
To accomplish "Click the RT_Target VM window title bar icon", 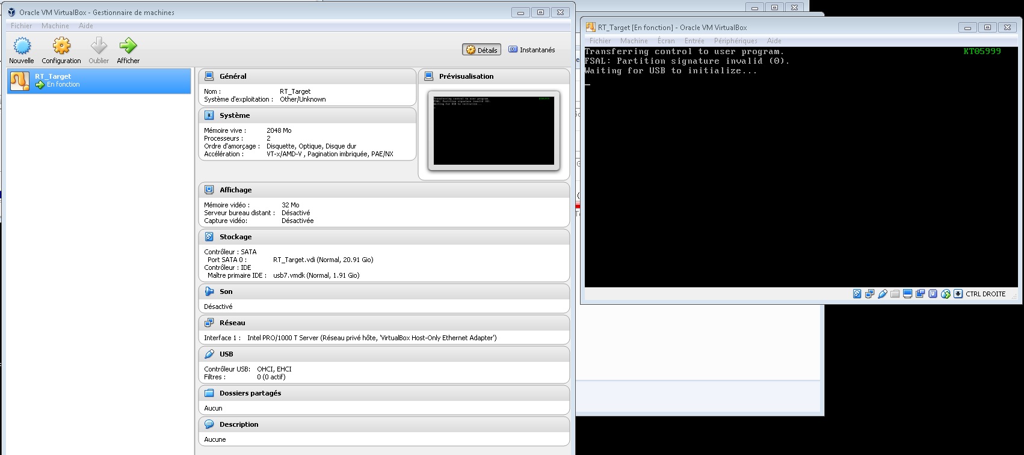I will [x=590, y=27].
